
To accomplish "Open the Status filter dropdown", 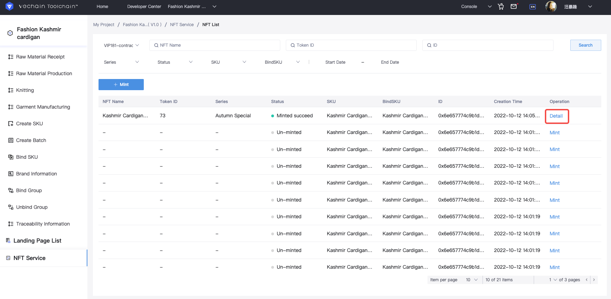I will [x=175, y=62].
